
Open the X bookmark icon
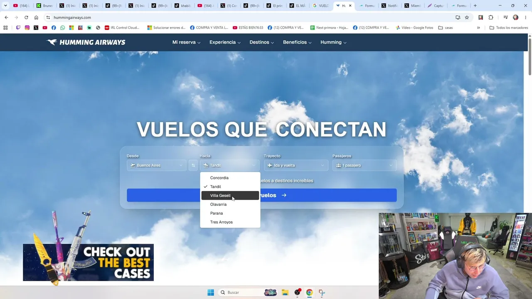tap(36, 28)
